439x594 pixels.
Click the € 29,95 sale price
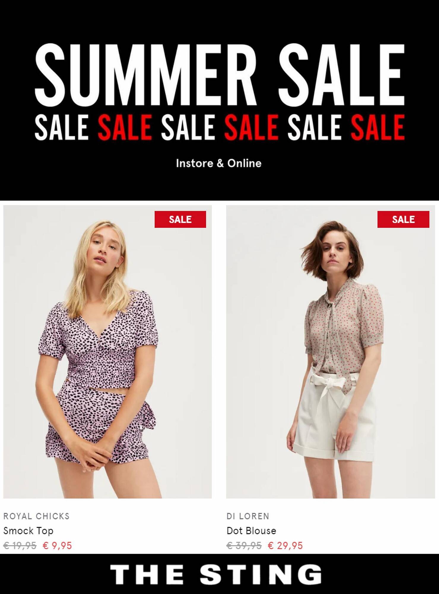pyautogui.click(x=285, y=546)
